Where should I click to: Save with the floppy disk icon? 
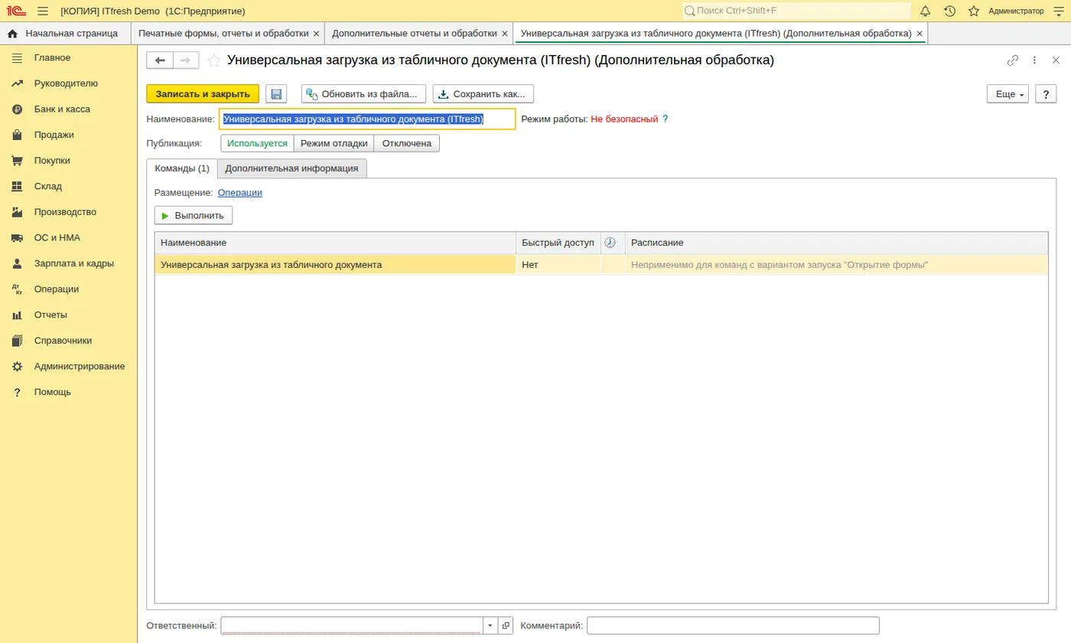276,94
